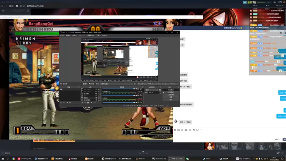286x161 pixels.
Task: Switch to the OBS 27.1.3 taskbar button
Action: coord(177,158)
